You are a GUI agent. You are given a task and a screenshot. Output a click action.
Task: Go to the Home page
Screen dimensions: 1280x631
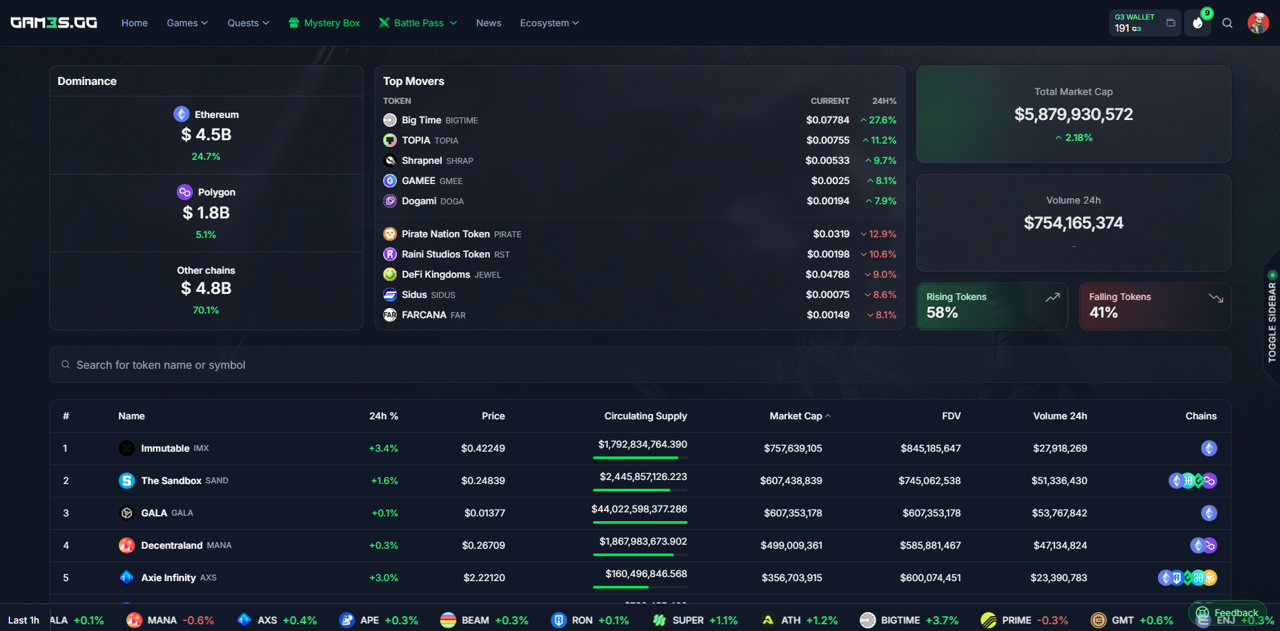click(134, 23)
